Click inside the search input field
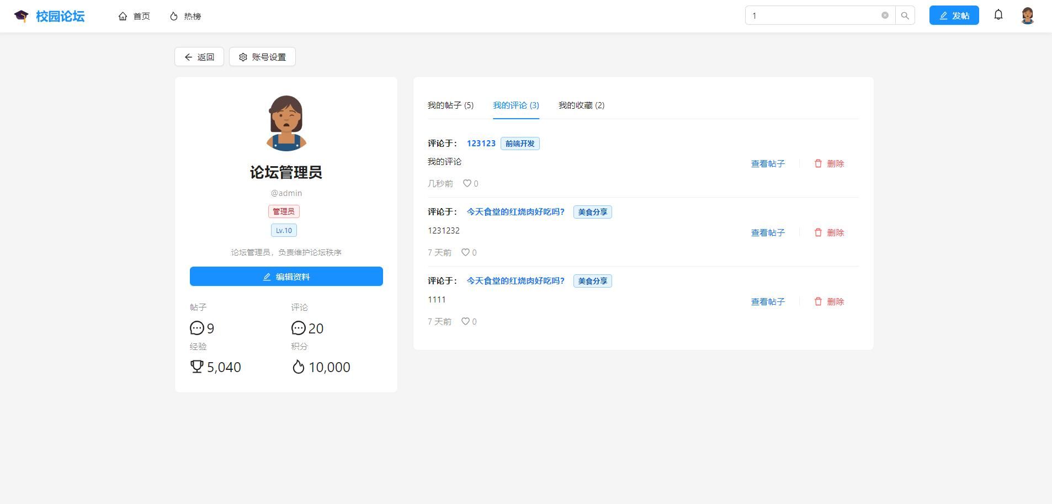This screenshot has height=504, width=1052. [811, 15]
